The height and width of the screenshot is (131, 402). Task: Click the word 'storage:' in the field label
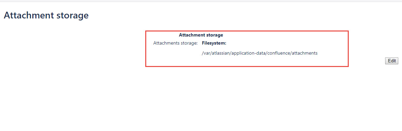click(189, 43)
